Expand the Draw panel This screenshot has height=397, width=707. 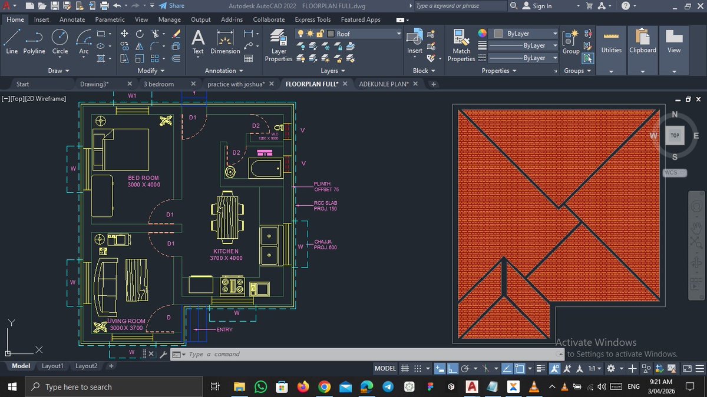click(58, 71)
